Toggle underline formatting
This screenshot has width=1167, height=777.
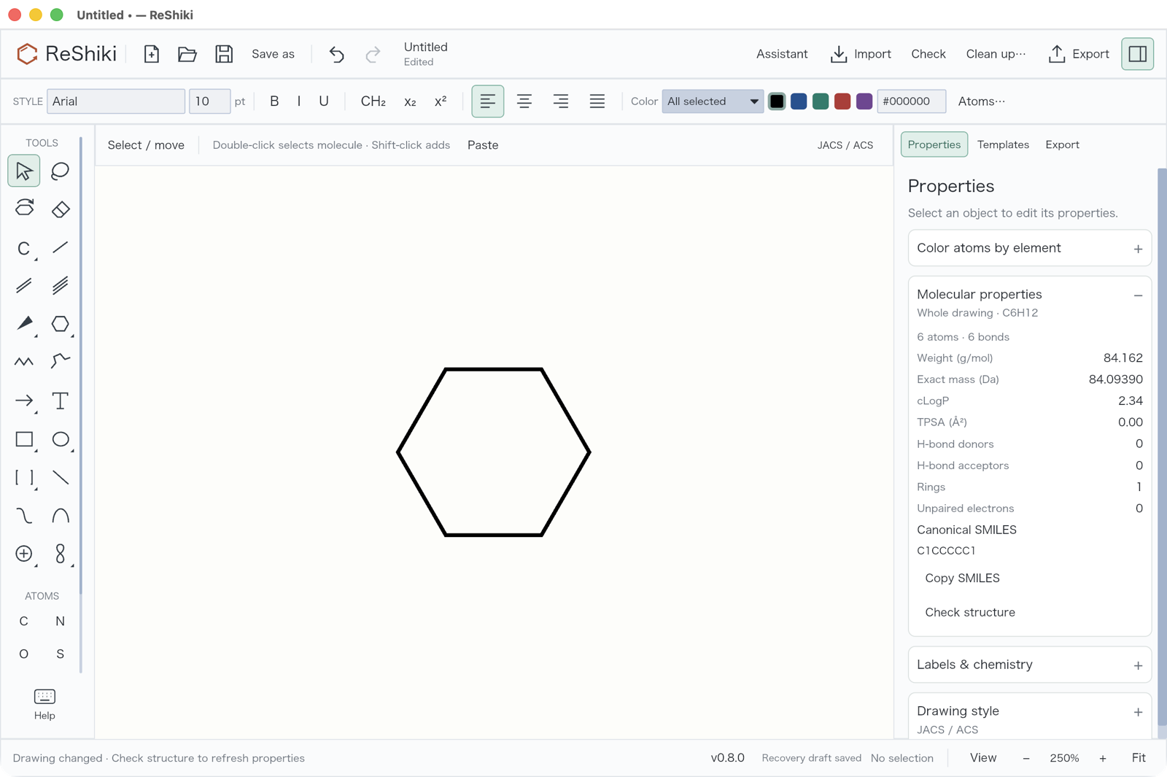[x=324, y=101]
